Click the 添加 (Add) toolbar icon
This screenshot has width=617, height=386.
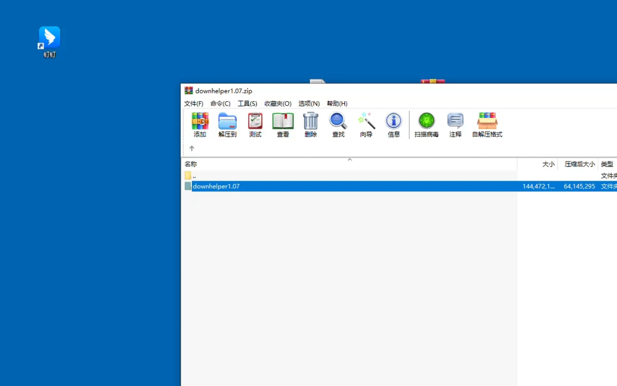click(200, 125)
